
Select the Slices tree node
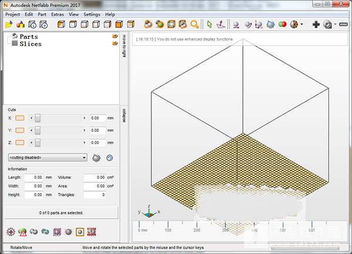click(x=31, y=44)
